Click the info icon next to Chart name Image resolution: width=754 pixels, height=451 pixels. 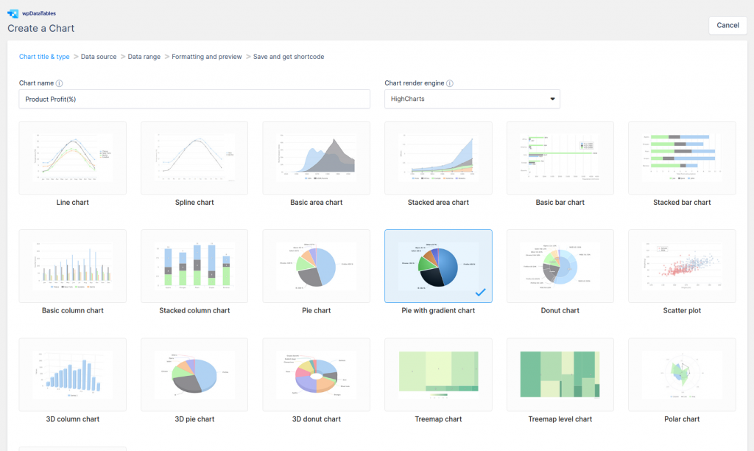[x=60, y=83]
